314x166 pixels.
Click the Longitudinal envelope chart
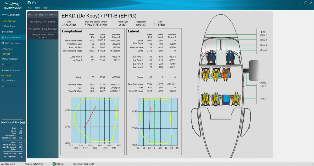click(x=95, y=121)
